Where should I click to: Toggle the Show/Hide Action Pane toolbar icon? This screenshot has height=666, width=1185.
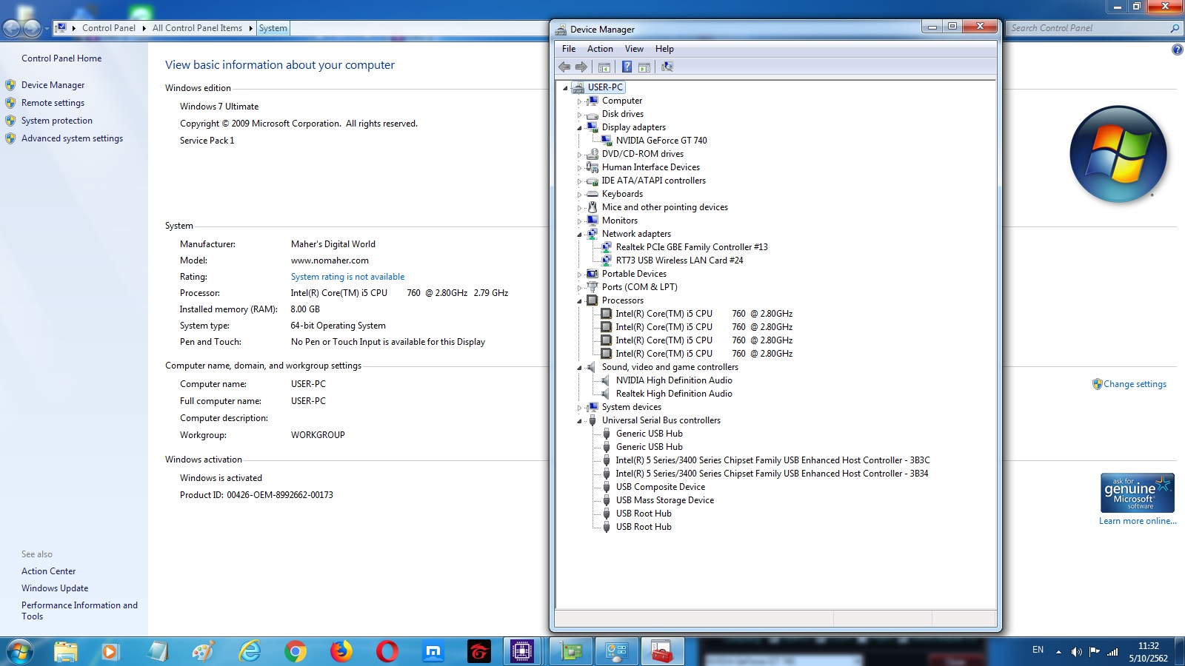[644, 67]
